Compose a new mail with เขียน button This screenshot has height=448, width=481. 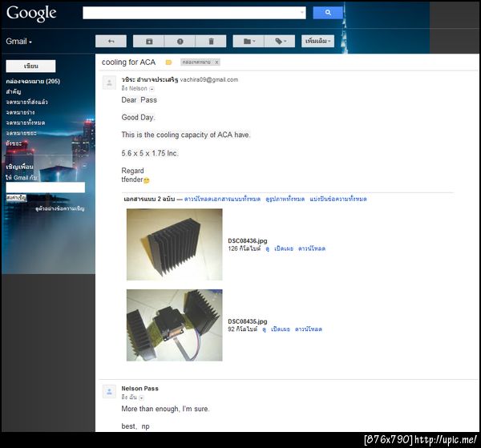(30, 66)
